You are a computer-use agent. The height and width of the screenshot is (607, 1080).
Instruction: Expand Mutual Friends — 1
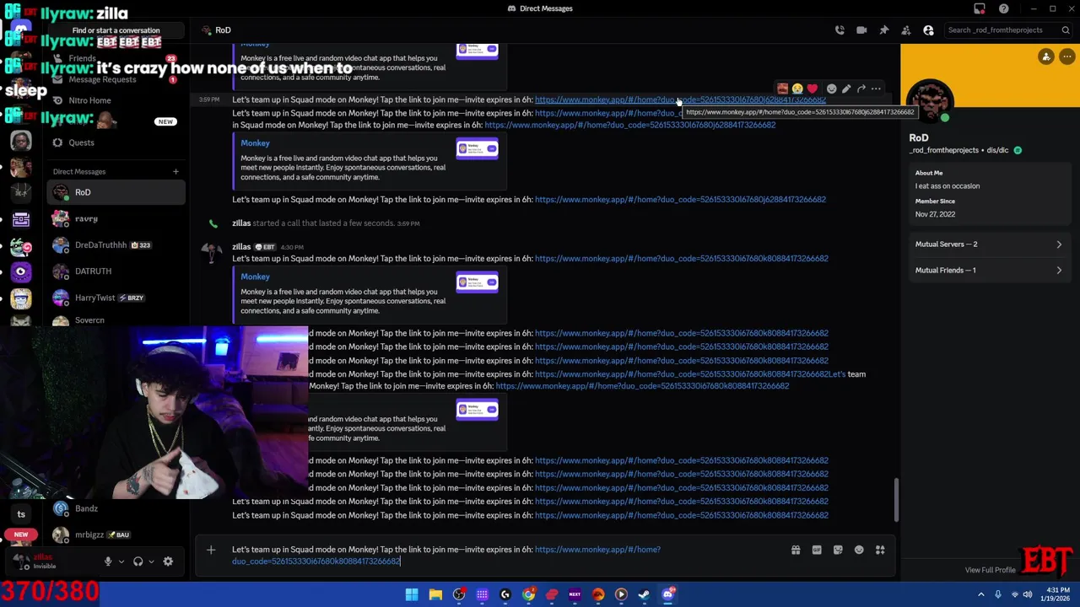pyautogui.click(x=989, y=271)
